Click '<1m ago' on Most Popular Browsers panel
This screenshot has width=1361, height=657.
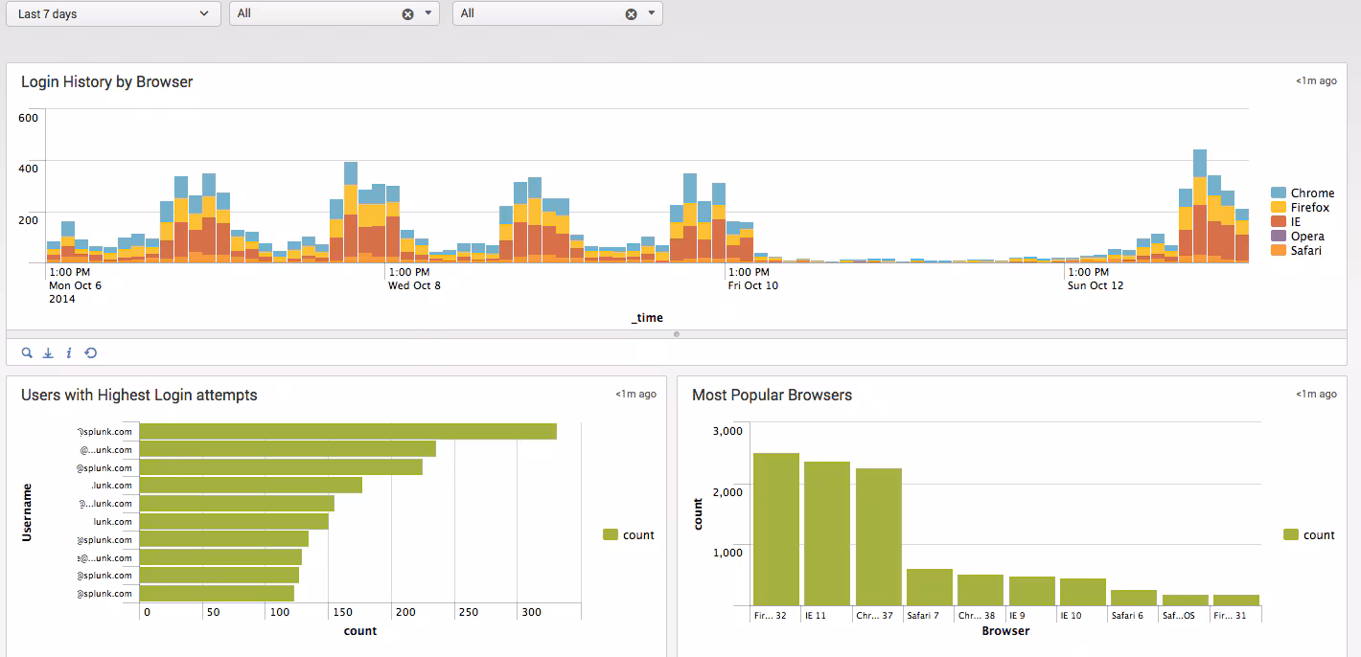(x=1316, y=394)
